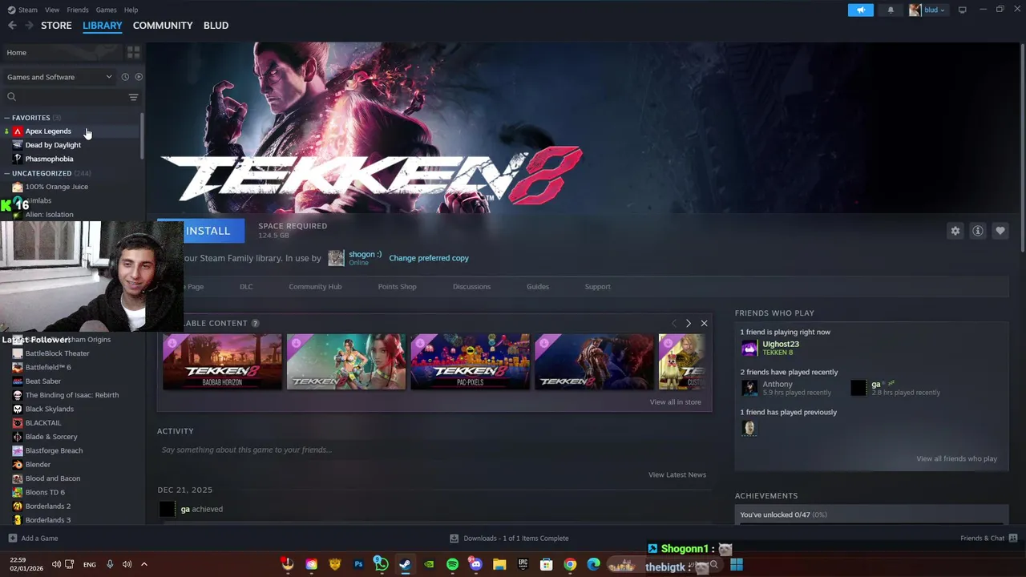Screen dimensions: 1026x577
Task: Open Guides link
Action: pyautogui.click(x=538, y=287)
